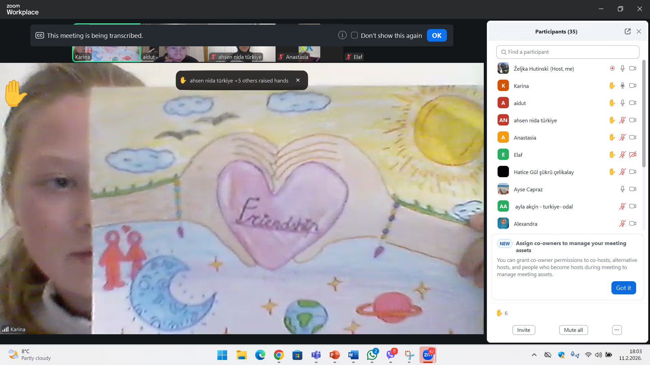Click Elaf's disabled camera icon

click(x=632, y=155)
